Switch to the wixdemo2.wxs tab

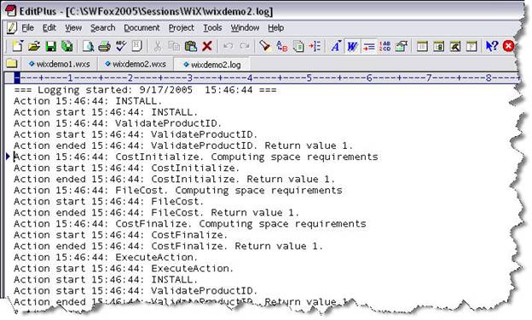(136, 64)
